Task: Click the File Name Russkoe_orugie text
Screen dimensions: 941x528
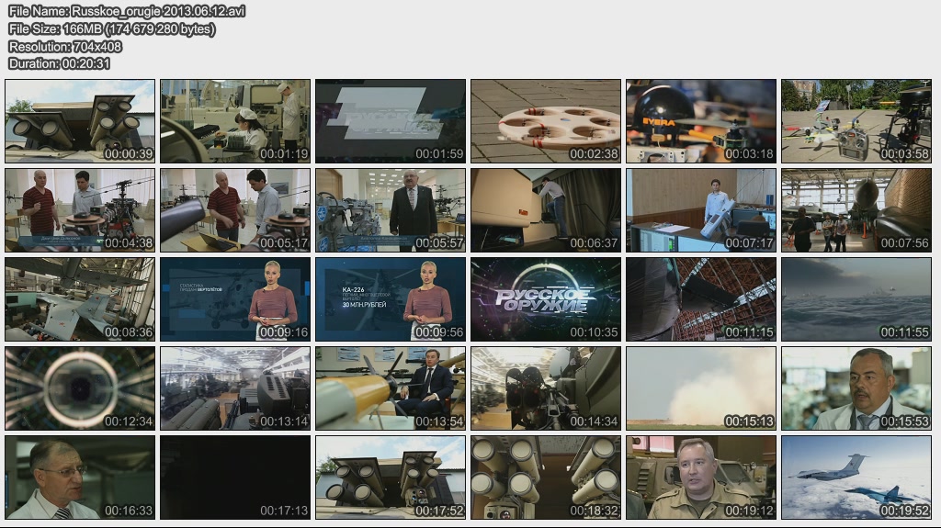Action: 126,11
